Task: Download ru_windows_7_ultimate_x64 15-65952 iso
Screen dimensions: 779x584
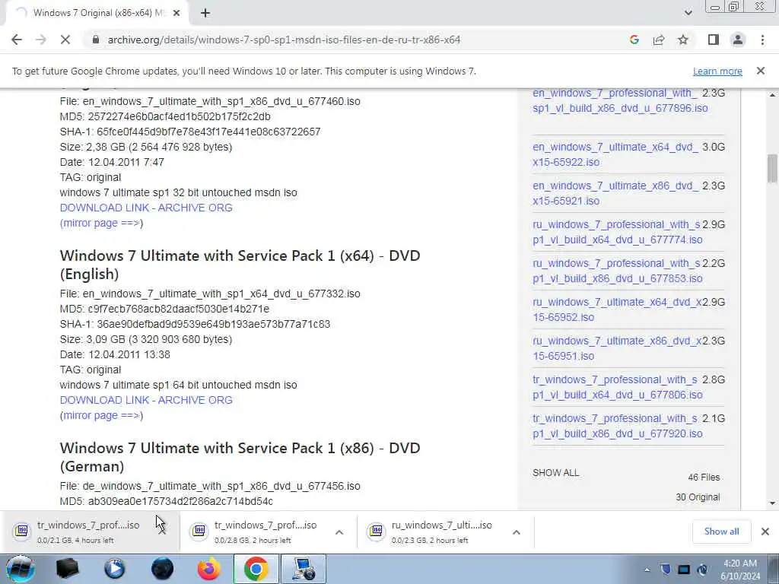Action: [617, 309]
